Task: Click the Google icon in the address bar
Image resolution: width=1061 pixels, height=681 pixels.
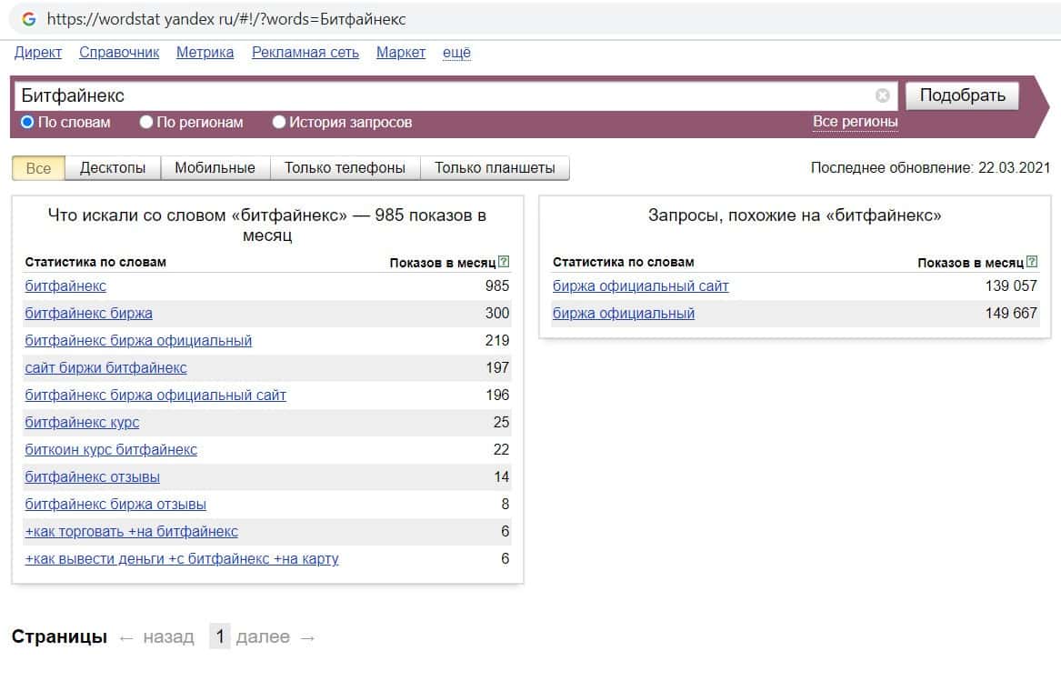Action: [x=29, y=18]
